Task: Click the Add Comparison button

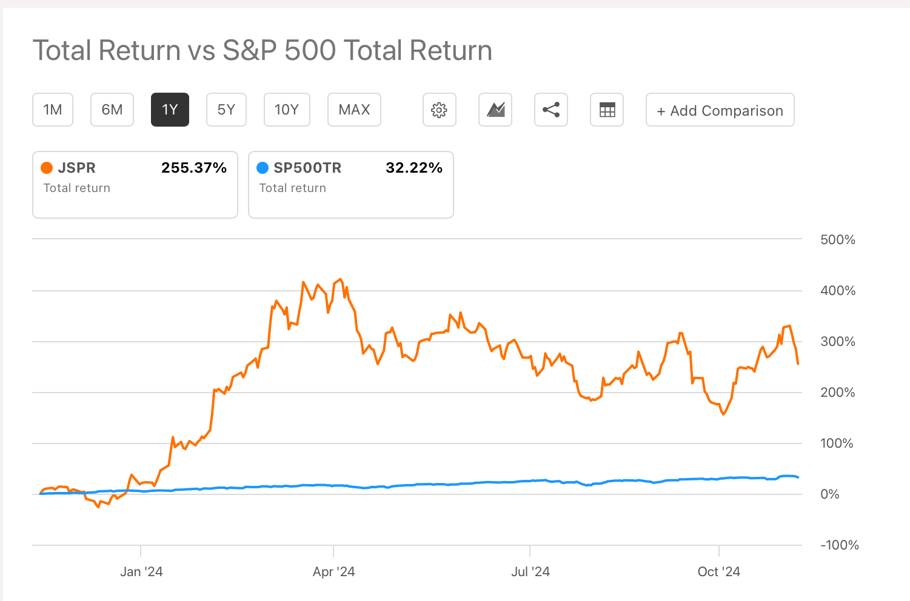Action: click(720, 110)
